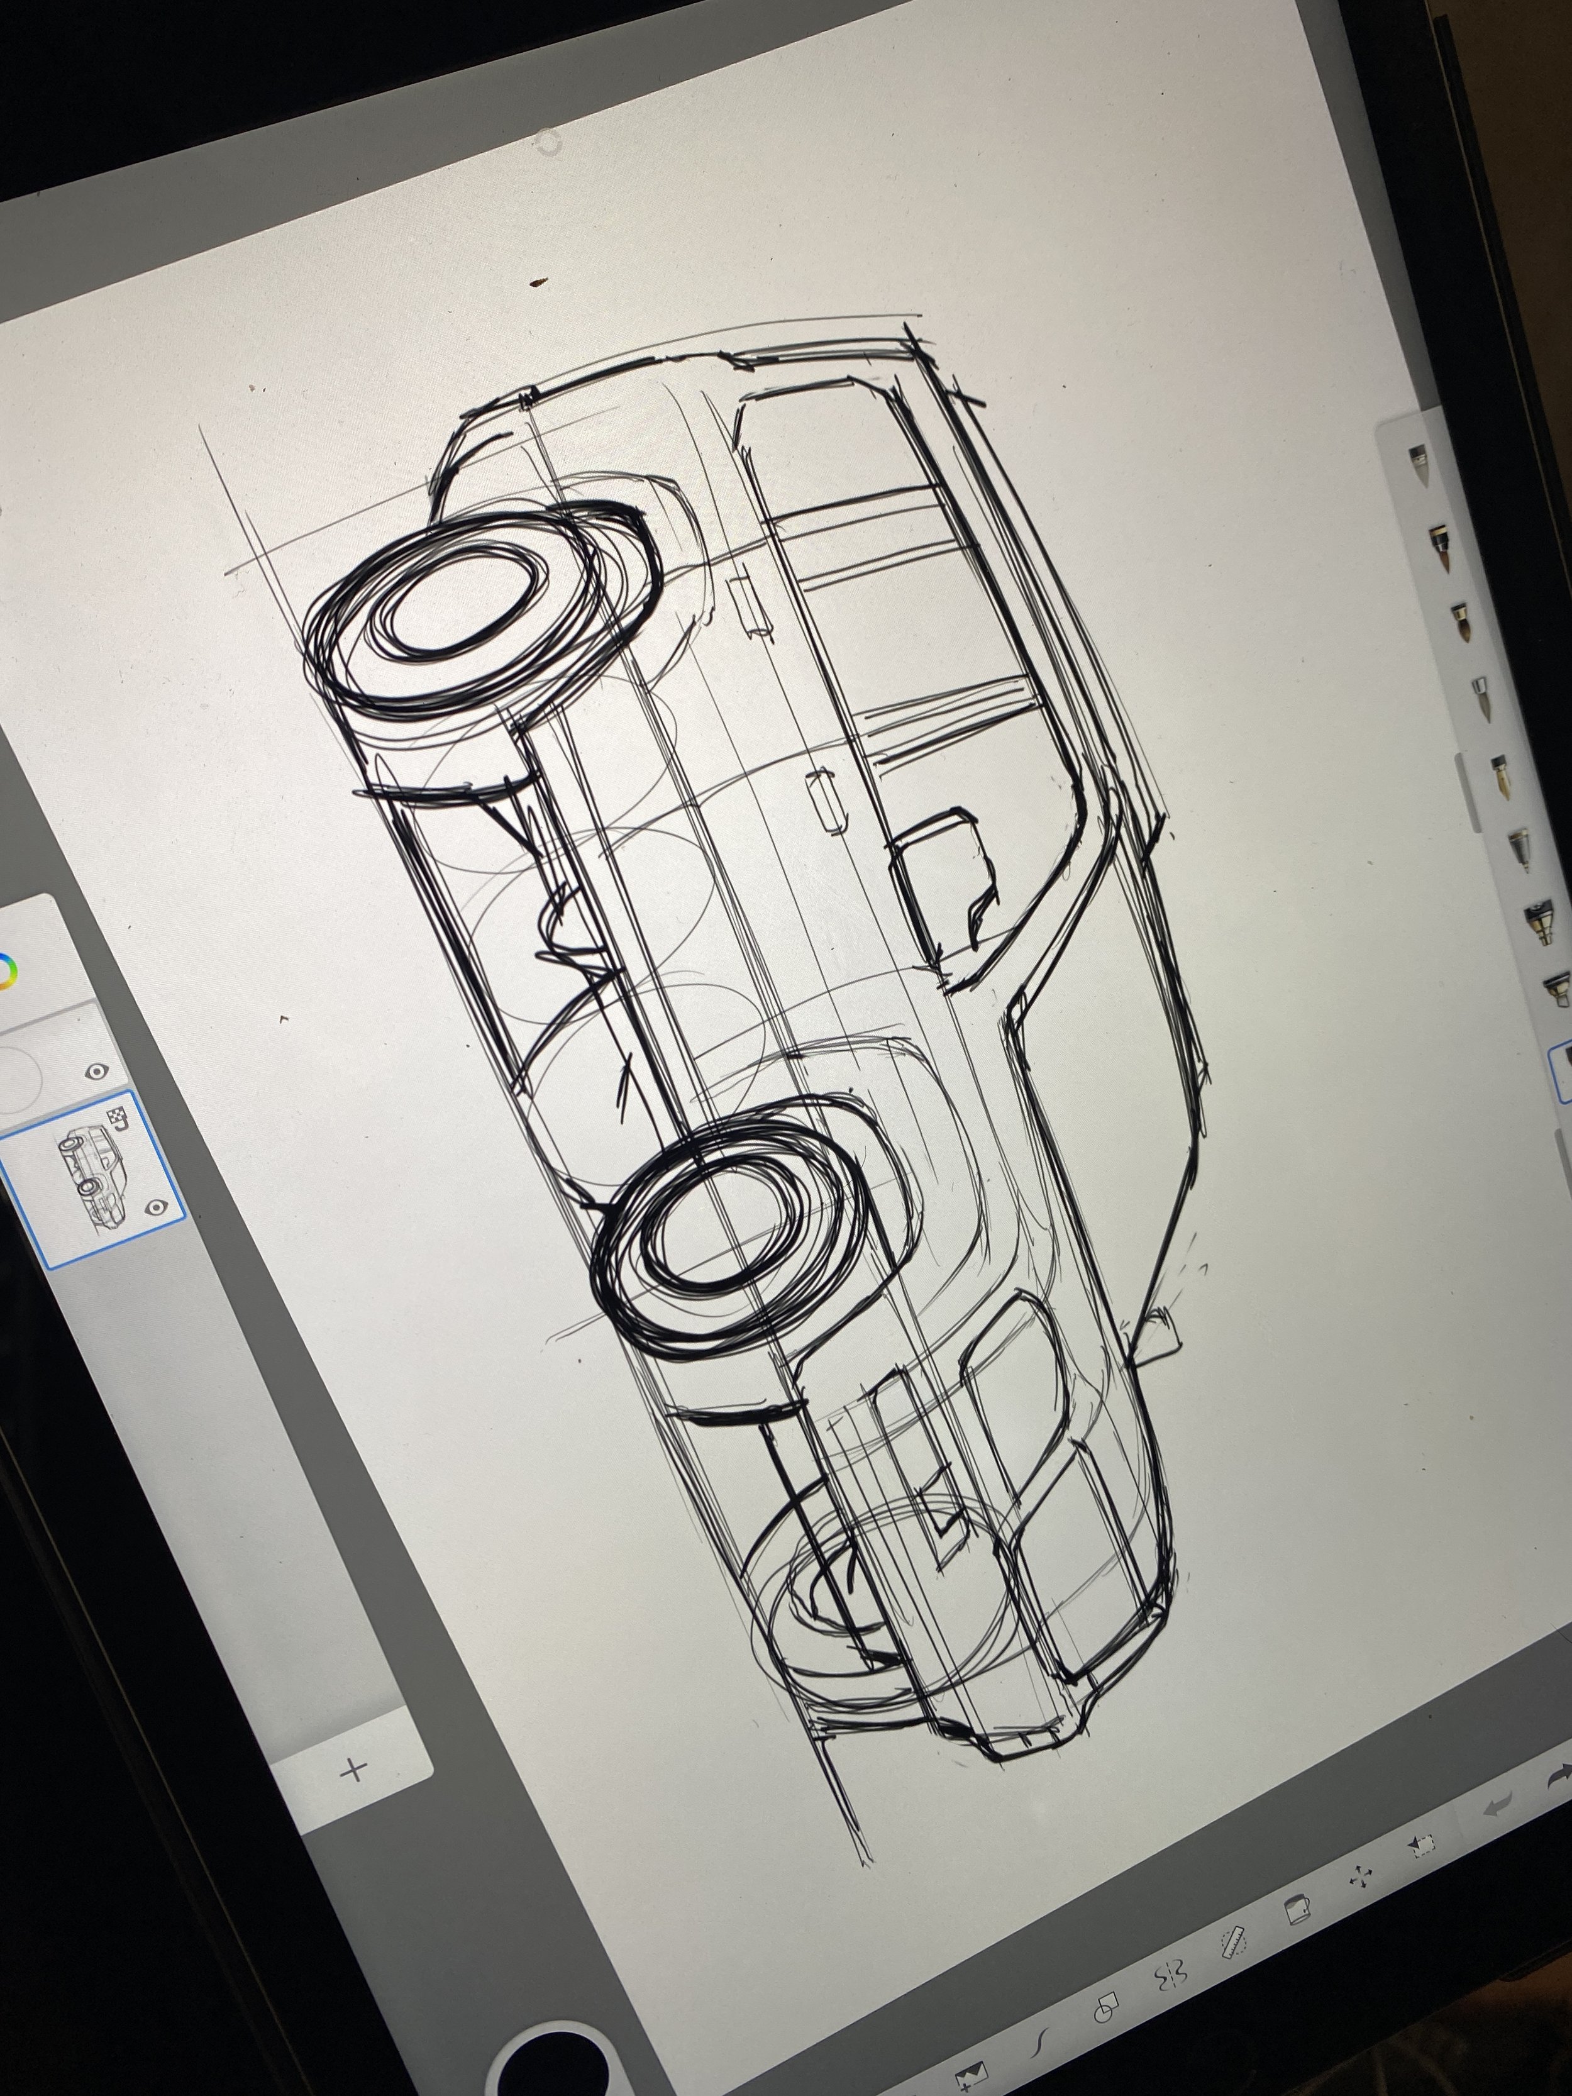
Task: Select the airbrush nozzle brush
Action: point(1539,922)
